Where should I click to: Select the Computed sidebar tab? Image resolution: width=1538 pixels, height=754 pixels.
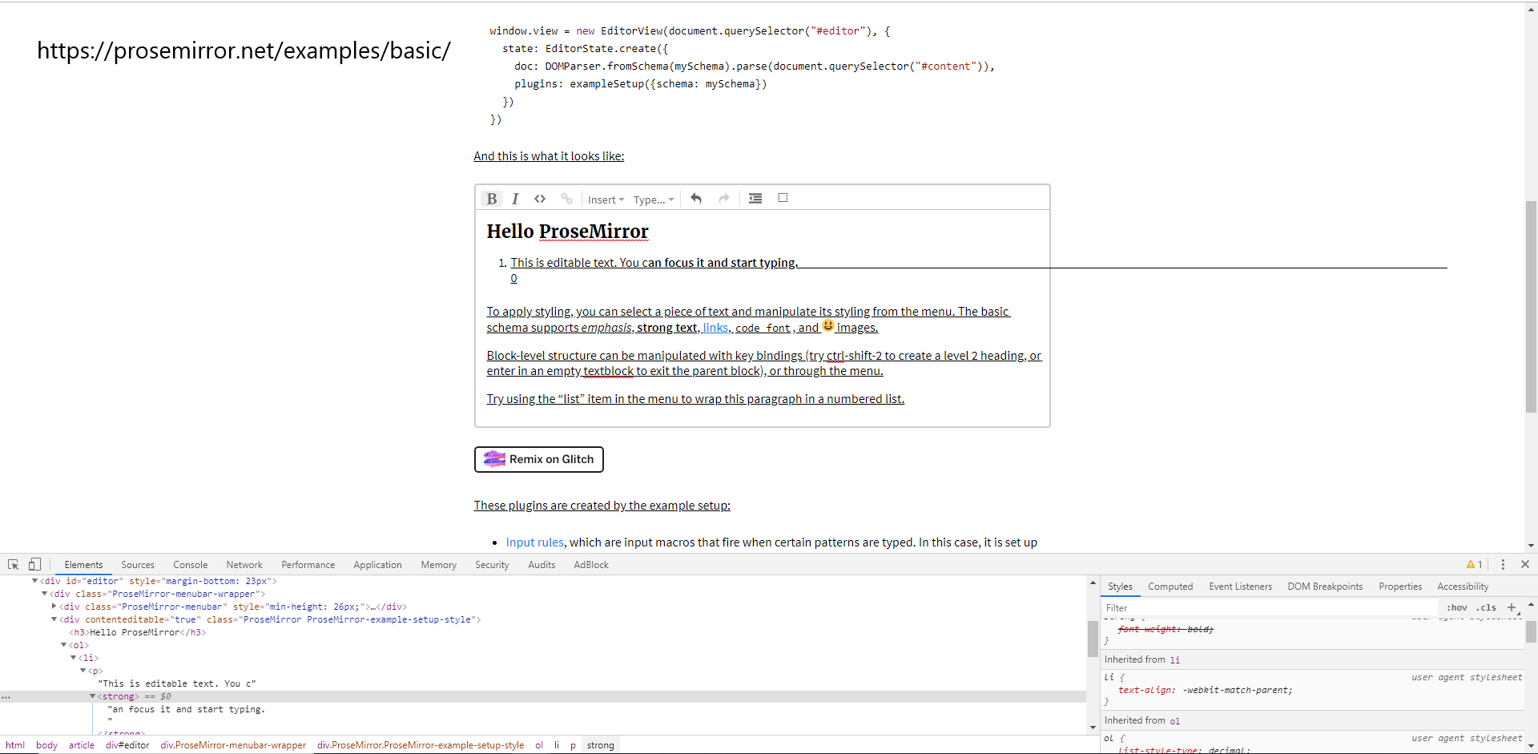[x=1170, y=587]
